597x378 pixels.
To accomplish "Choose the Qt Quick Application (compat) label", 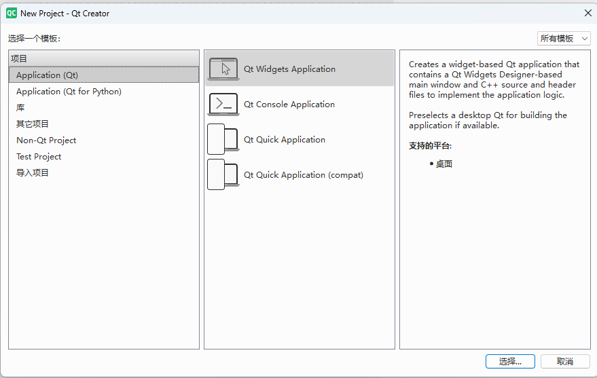I will 304,175.
